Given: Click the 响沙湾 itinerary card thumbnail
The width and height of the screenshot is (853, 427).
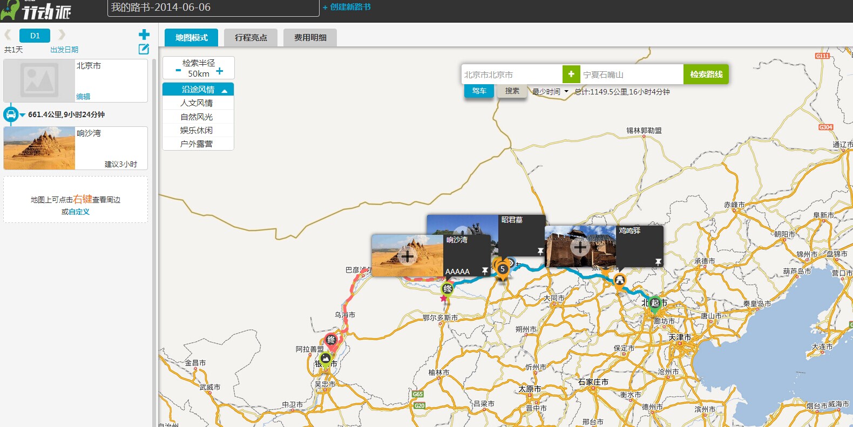Looking at the screenshot, I should (x=39, y=148).
